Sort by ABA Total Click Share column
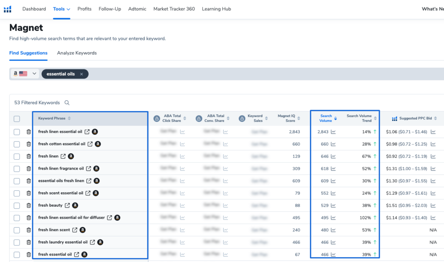 pyautogui.click(x=185, y=118)
